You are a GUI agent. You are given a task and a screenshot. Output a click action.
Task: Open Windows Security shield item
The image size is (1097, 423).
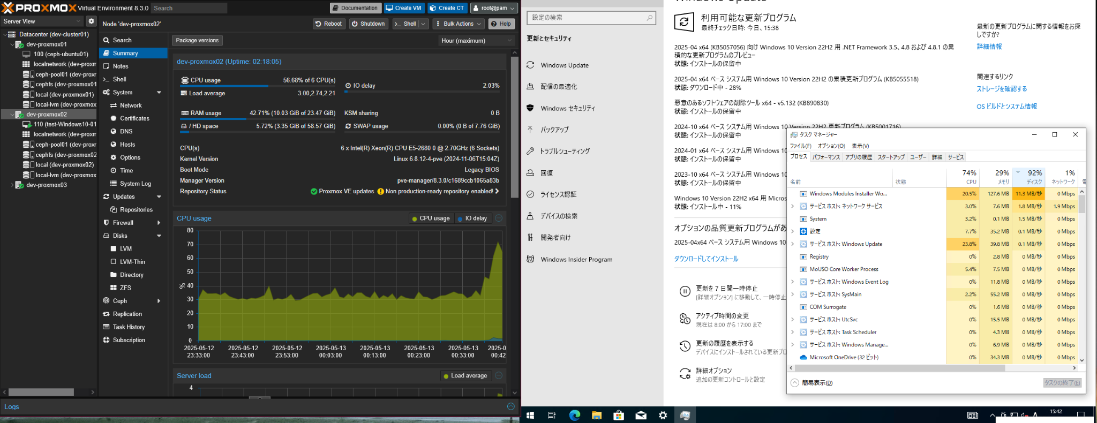tap(567, 108)
